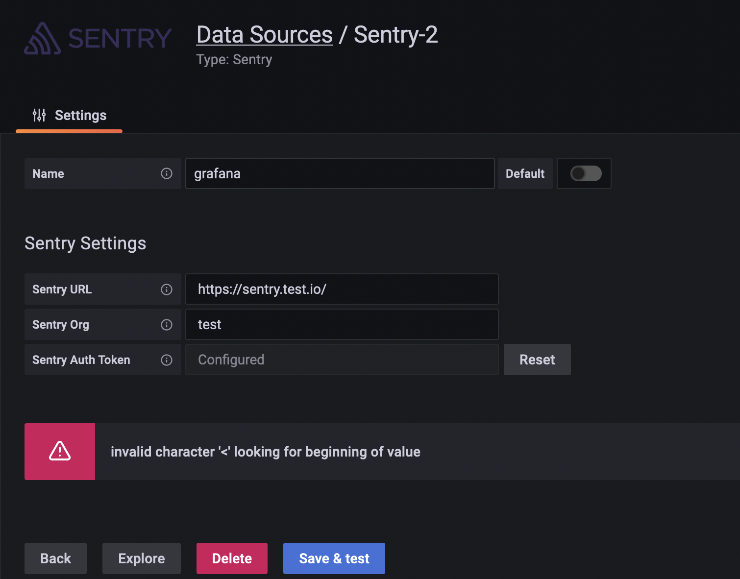This screenshot has height=579, width=740.
Task: Edit the Sentry Org input field
Action: coord(342,324)
